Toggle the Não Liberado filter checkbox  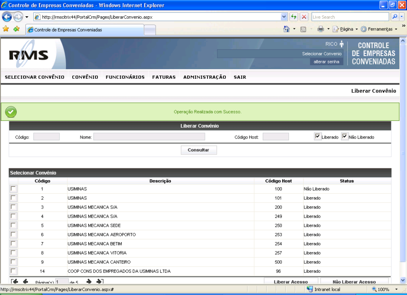click(x=345, y=136)
